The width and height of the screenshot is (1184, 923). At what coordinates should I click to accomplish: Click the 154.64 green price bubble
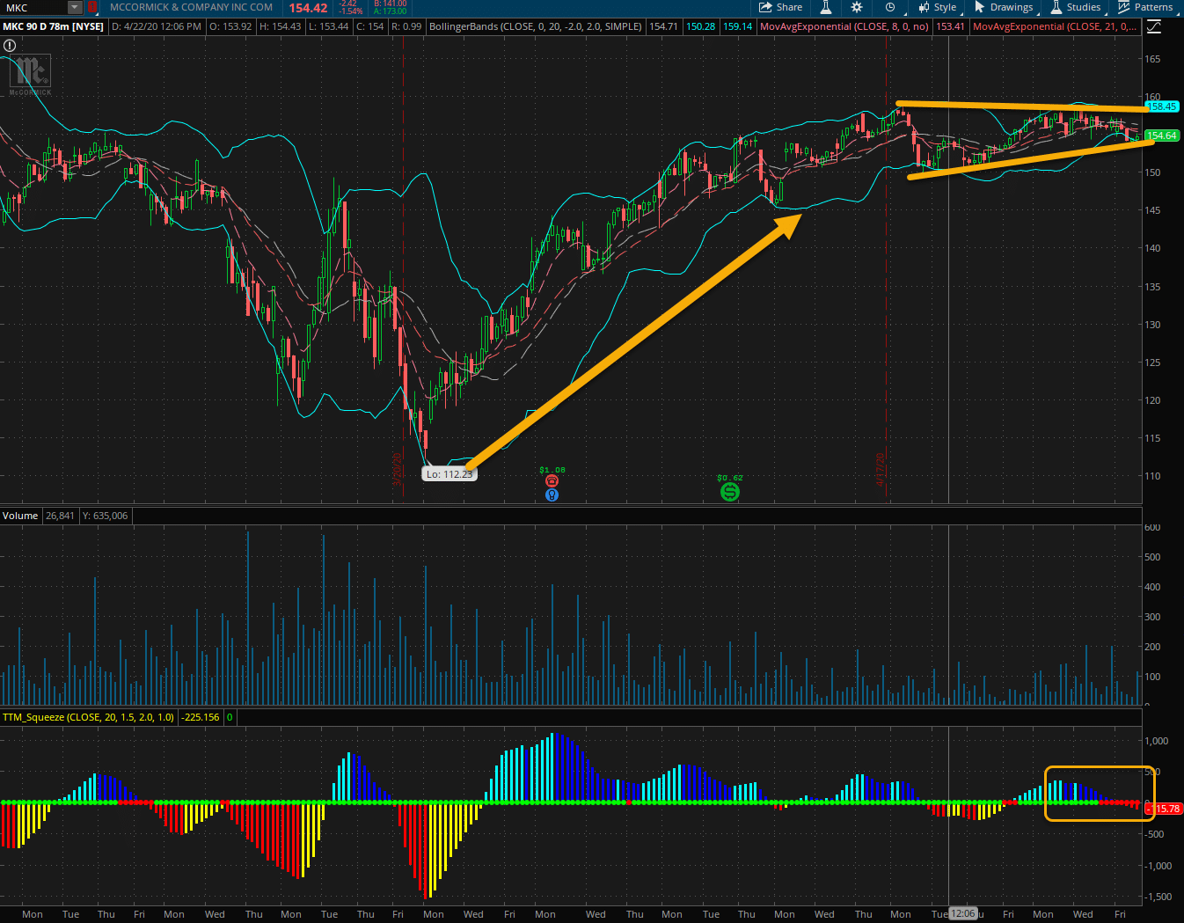pyautogui.click(x=1162, y=136)
